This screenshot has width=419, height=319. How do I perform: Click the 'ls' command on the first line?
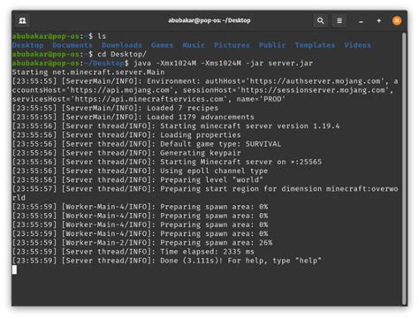point(102,36)
